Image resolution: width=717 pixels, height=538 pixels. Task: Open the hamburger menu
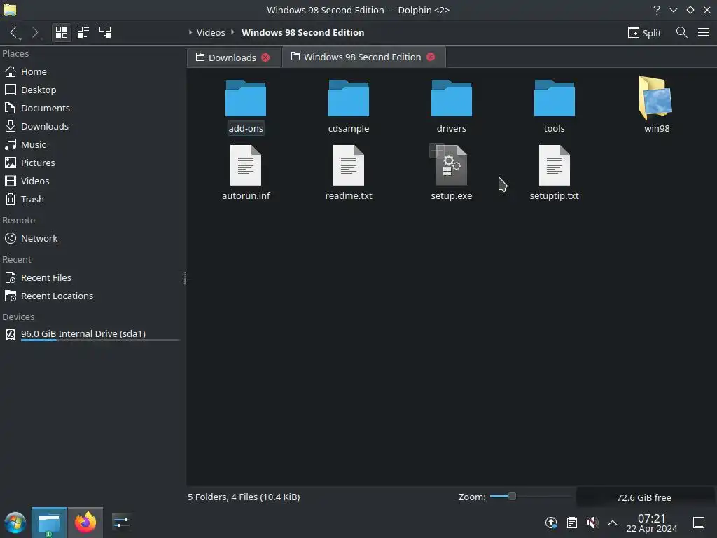click(704, 32)
